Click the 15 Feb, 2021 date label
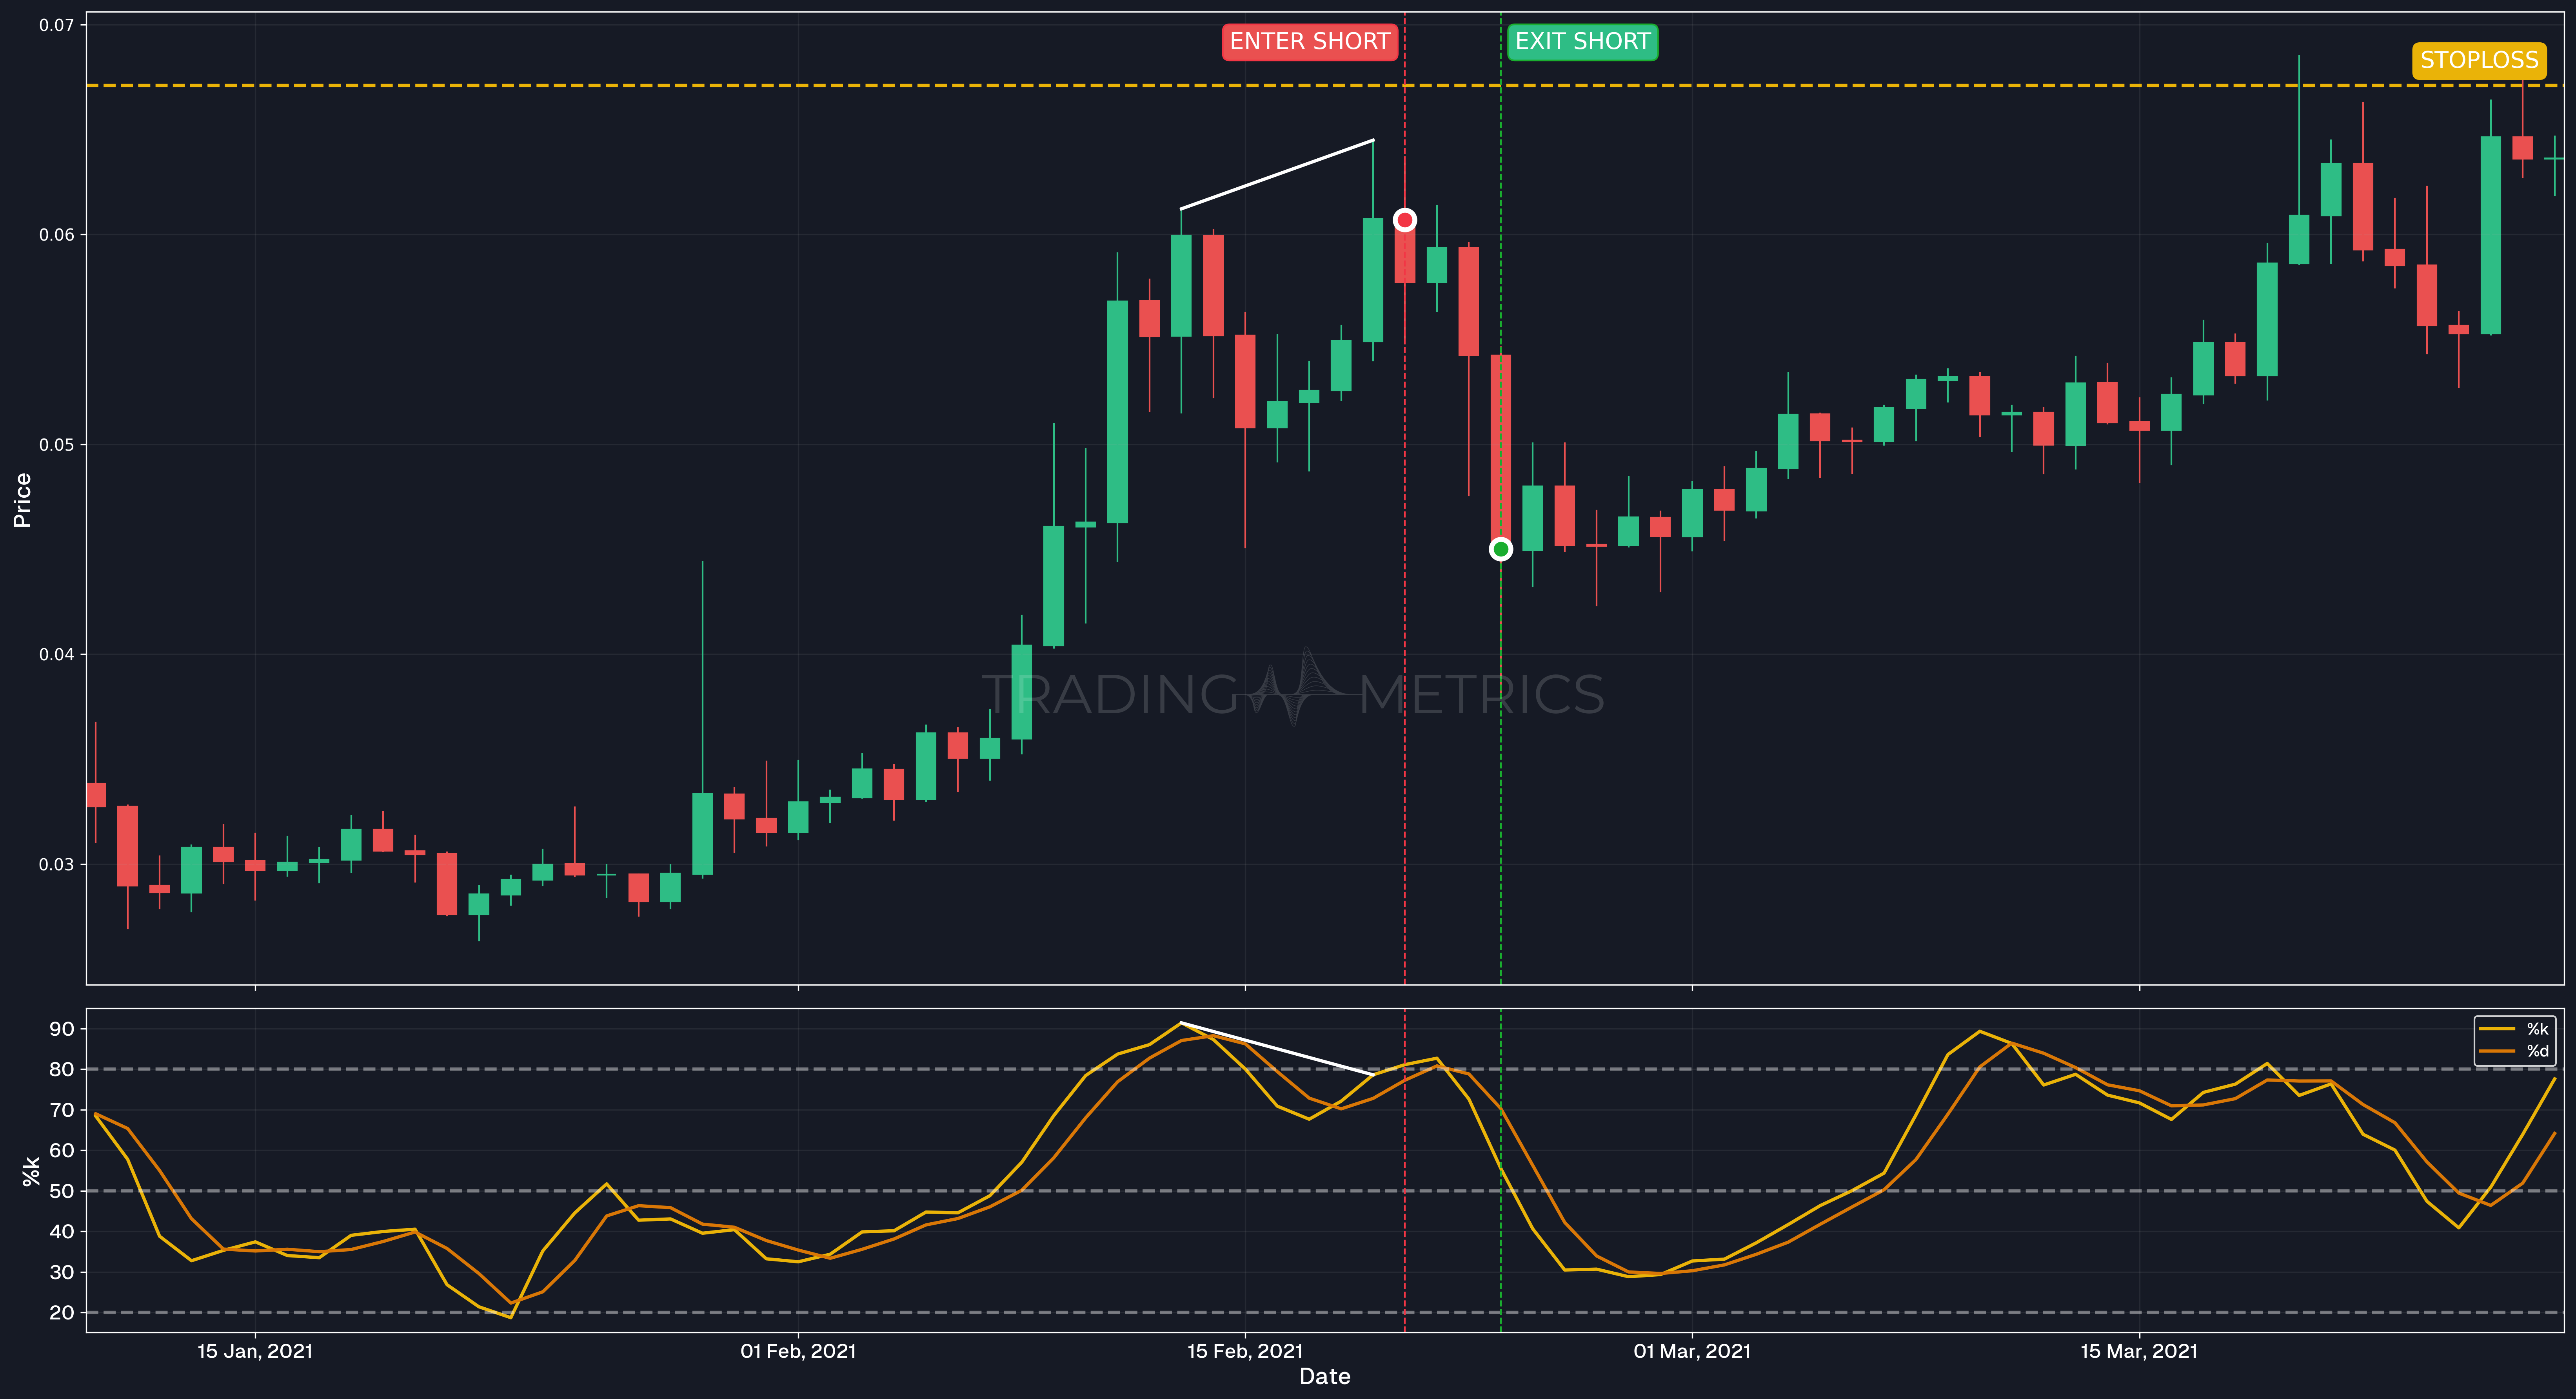Screen dimensions: 2576x1399 [x=1245, y=1352]
